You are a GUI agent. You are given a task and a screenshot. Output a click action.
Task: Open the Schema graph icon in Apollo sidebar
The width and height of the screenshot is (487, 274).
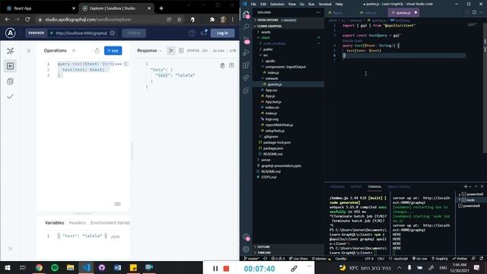(x=10, y=51)
